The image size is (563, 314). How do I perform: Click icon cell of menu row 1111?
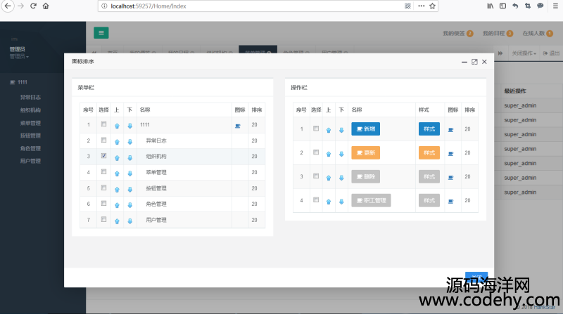237,125
